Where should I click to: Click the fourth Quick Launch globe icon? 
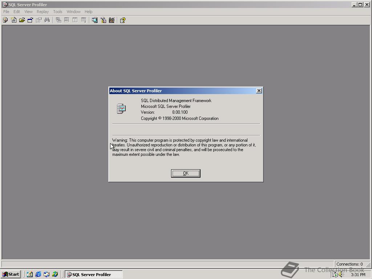pos(55,274)
